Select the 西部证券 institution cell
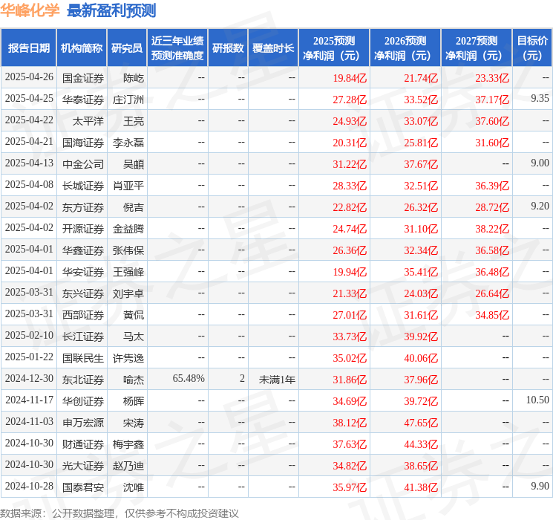 tap(83, 315)
